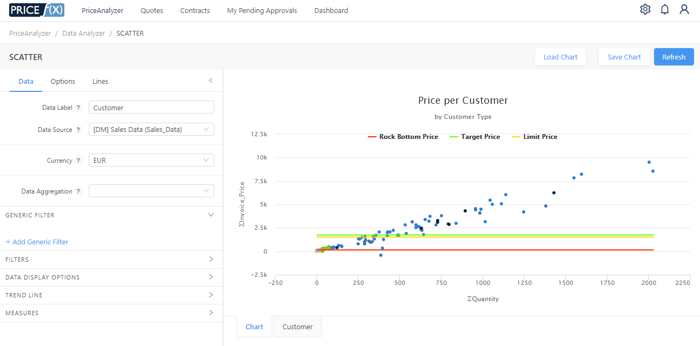Click the Data Source help icon
This screenshot has width=700, height=346.
(78, 130)
